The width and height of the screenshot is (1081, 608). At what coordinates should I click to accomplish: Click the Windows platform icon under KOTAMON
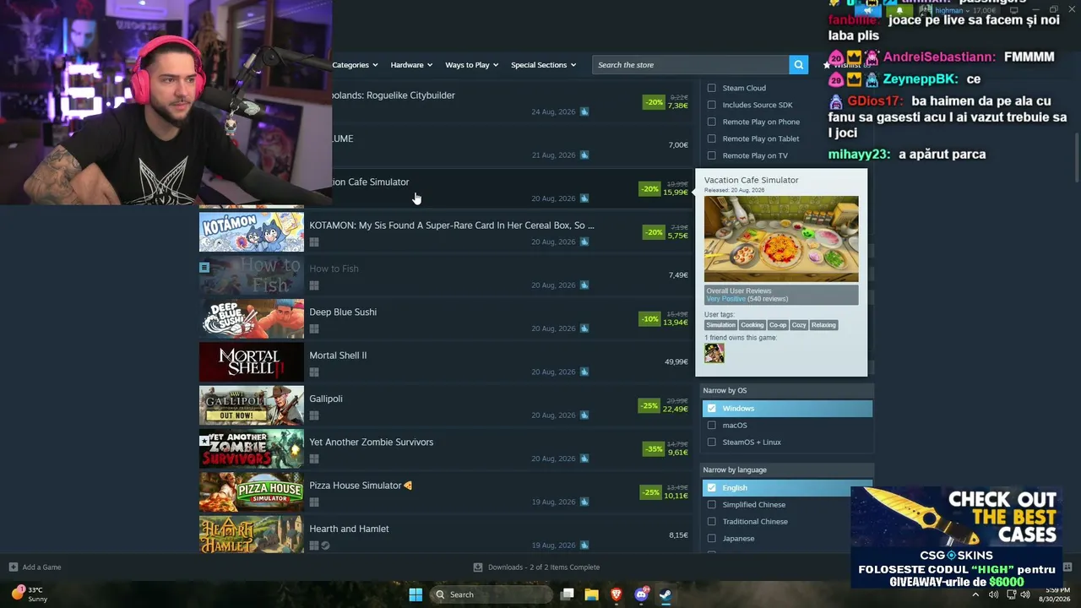tap(314, 242)
